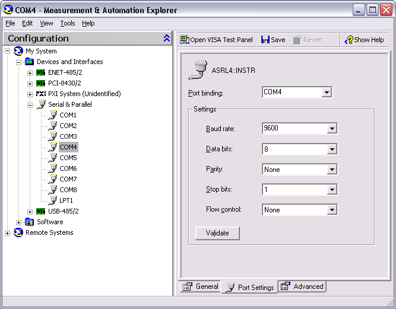The width and height of the screenshot is (396, 309).
Task: Click the Revert toolbar button
Action: tap(308, 40)
